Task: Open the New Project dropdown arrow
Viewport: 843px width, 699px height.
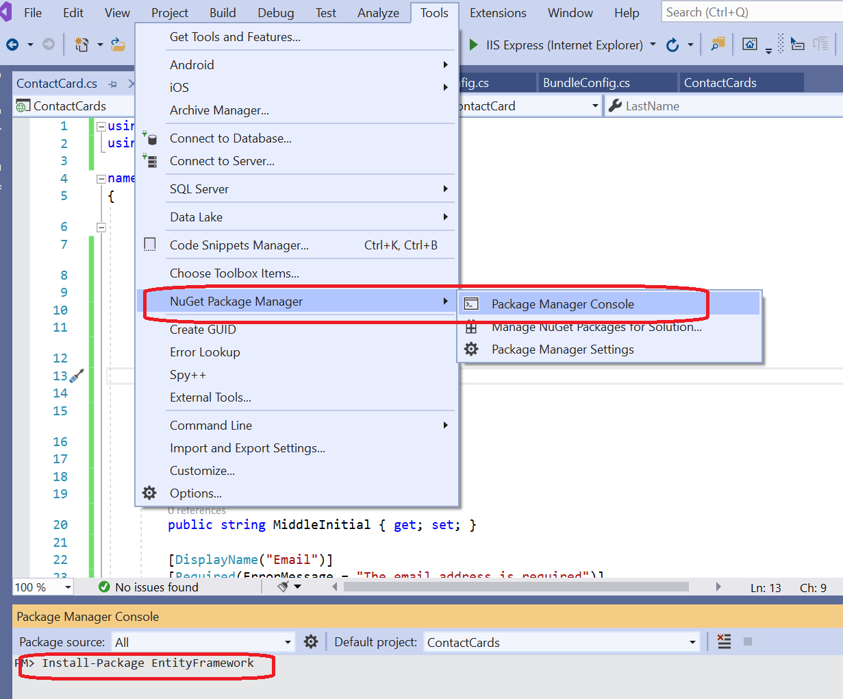Action: tap(100, 45)
